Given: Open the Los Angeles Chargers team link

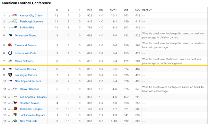Looking at the screenshot, I should click(33, 97).
